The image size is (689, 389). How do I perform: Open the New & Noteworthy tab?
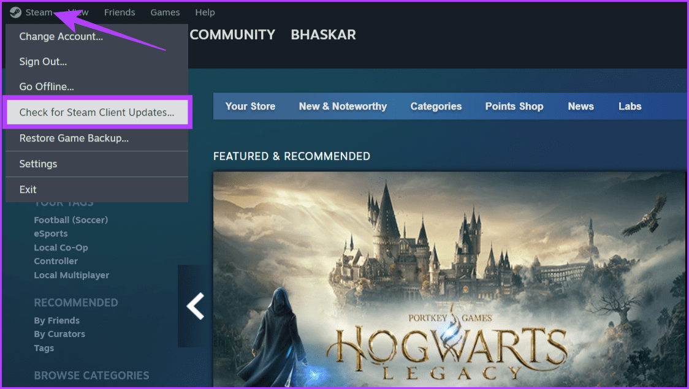click(x=342, y=106)
